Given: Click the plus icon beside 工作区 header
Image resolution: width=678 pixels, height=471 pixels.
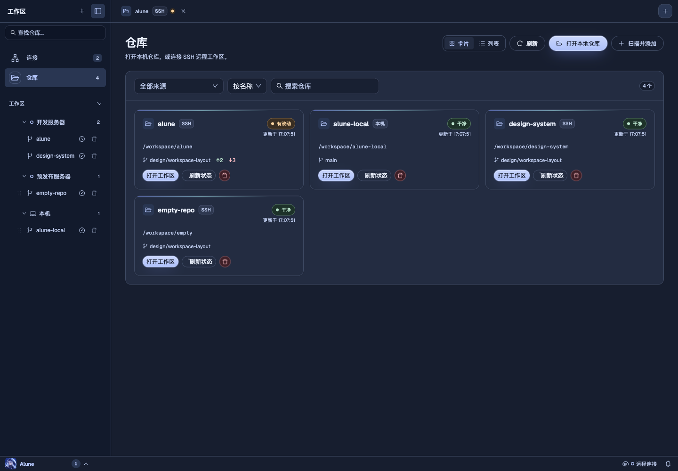Looking at the screenshot, I should 82,11.
